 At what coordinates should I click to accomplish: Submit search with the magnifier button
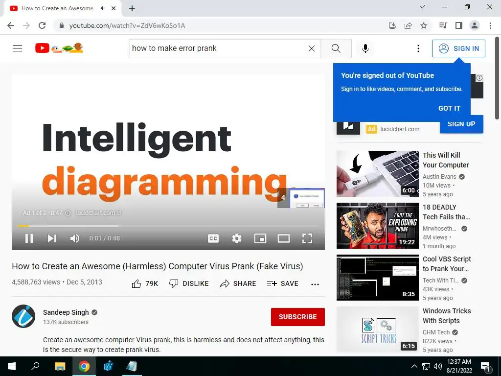pyautogui.click(x=336, y=48)
